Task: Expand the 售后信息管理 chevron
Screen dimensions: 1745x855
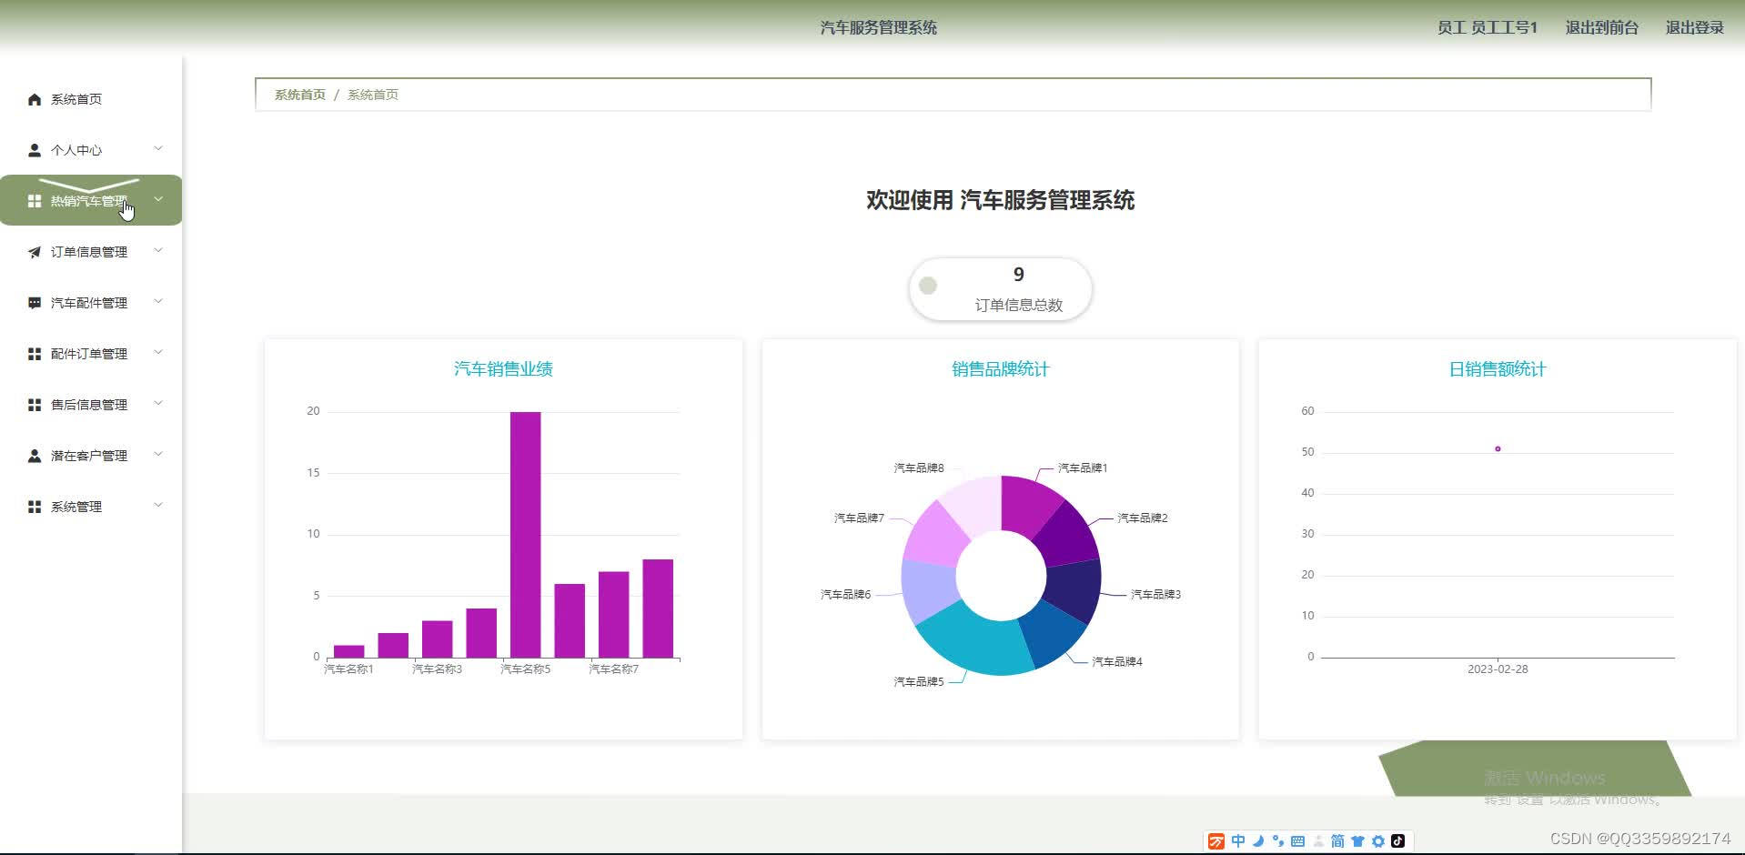Action: [158, 404]
